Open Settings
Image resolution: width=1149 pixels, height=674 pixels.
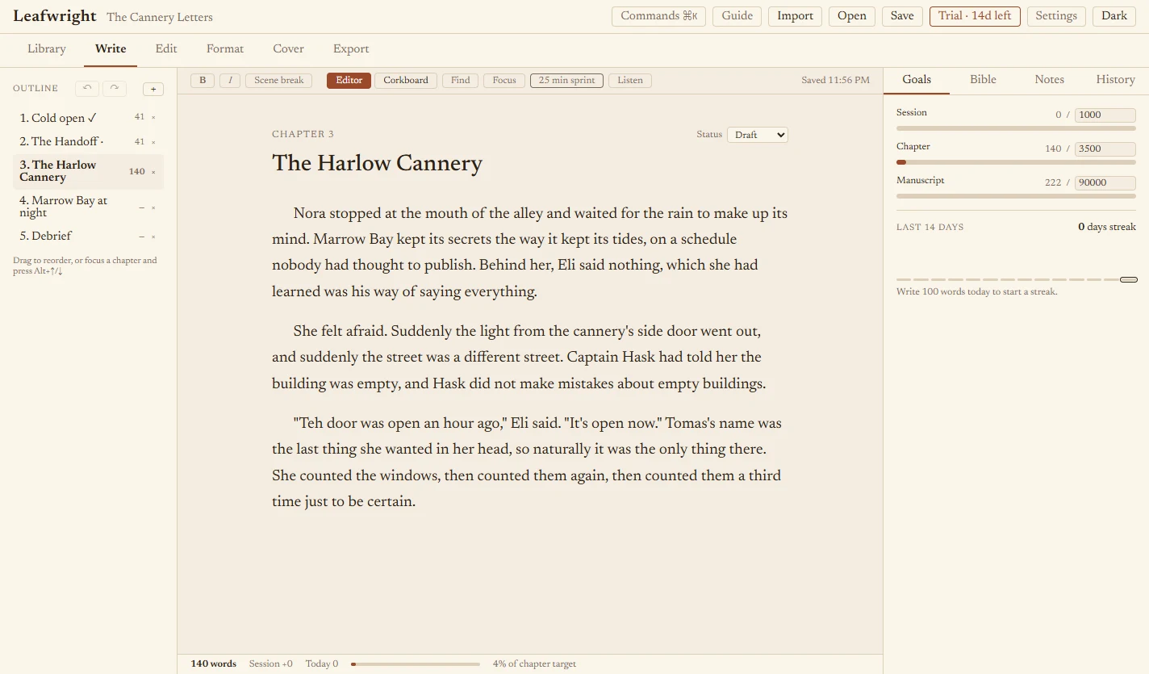[1056, 16]
